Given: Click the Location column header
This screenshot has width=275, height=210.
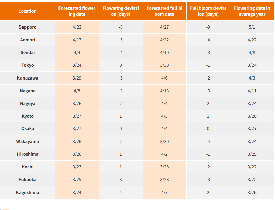Looking at the screenshot, I should click(28, 11).
